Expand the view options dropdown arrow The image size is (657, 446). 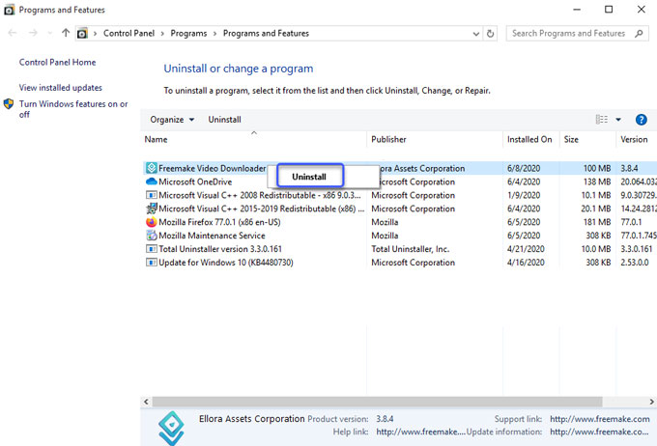(x=618, y=120)
